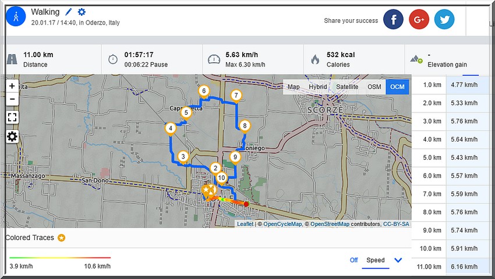This screenshot has width=495, height=279.
Task: Click the speedometer average speed icon
Action: [x=214, y=59]
